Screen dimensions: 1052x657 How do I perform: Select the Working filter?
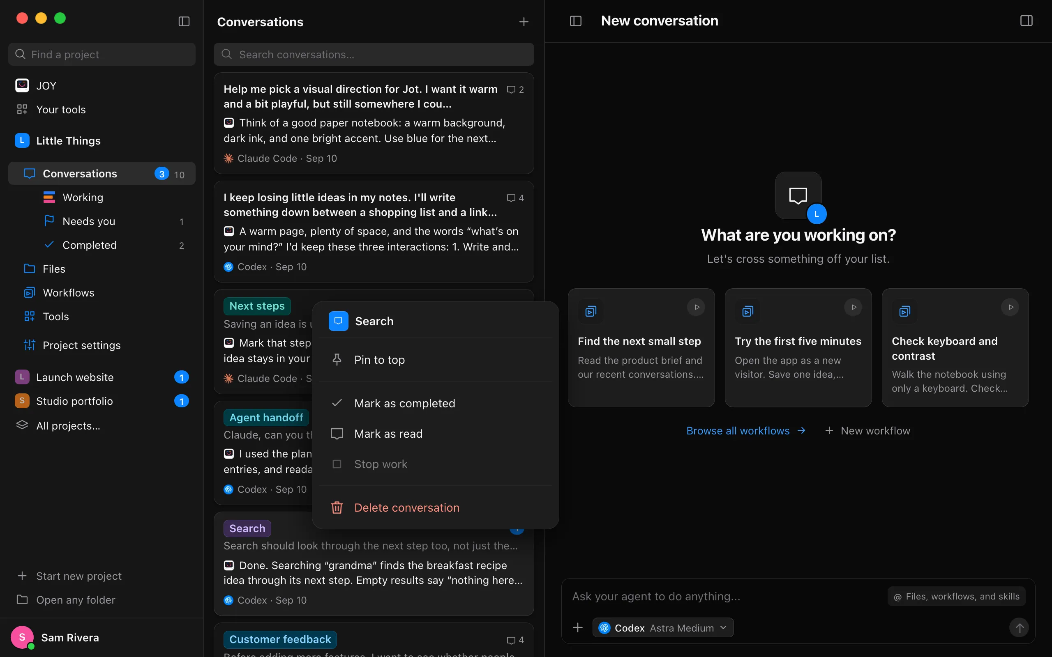point(102,197)
